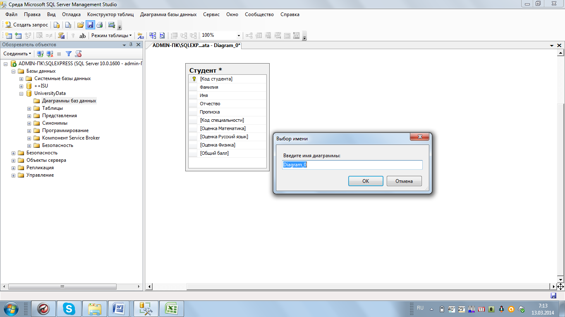Open Object Explorer window position dropdown arrow
This screenshot has height=317, width=565.
[x=124, y=45]
